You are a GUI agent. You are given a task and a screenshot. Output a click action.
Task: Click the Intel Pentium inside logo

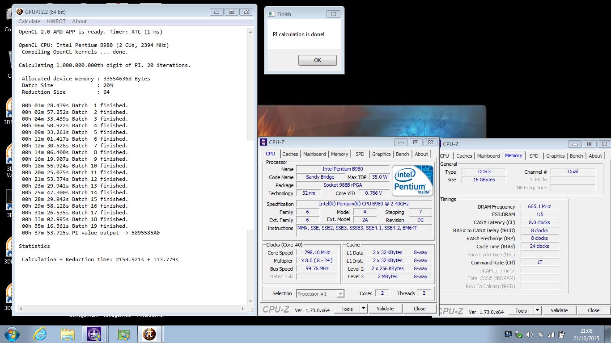(412, 180)
